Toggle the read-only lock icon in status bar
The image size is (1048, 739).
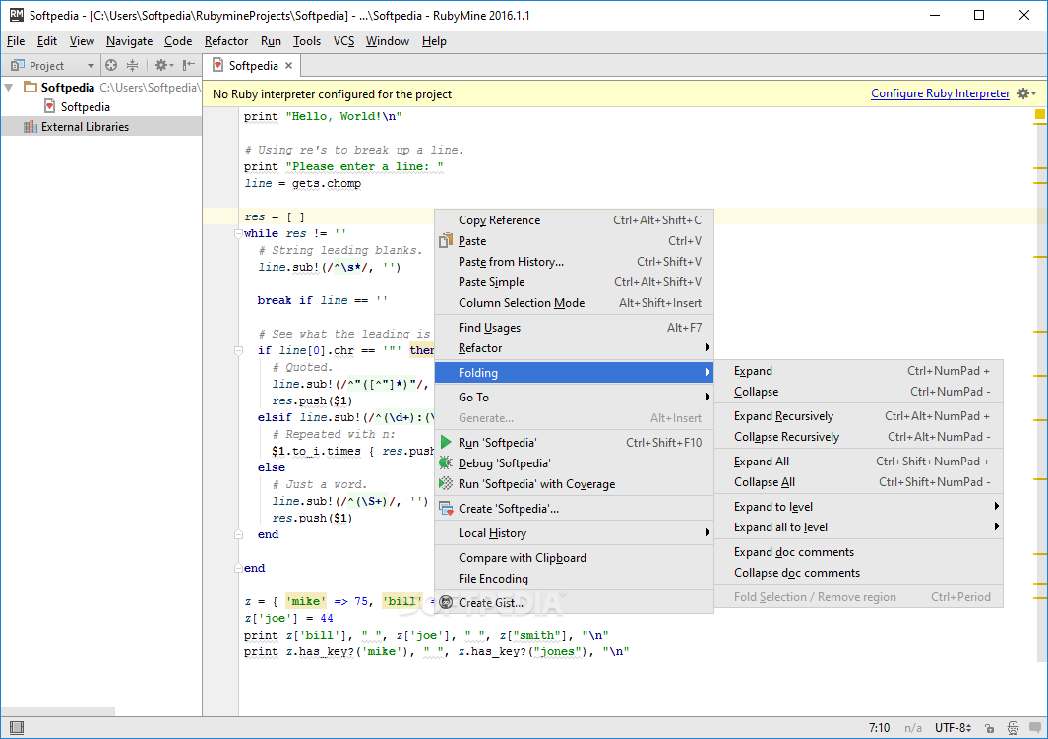[989, 728]
